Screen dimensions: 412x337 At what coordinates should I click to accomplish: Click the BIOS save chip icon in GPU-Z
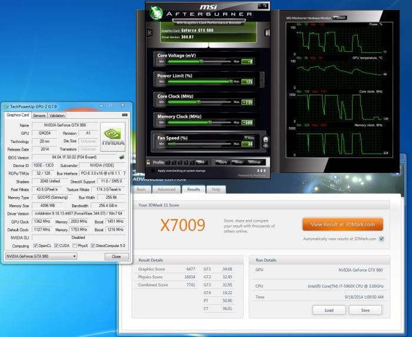121,157
